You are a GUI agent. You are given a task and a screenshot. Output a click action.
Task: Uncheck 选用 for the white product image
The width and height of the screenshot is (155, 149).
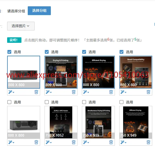pyautogui.click(x=9, y=52)
